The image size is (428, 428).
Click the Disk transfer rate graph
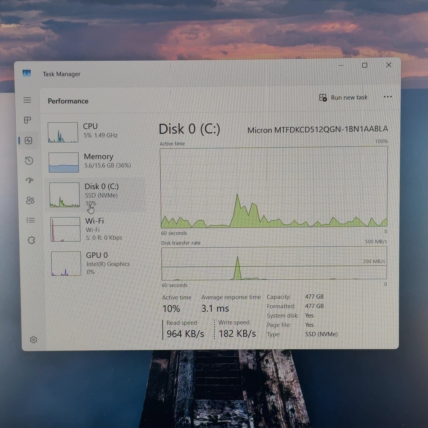[x=274, y=263]
